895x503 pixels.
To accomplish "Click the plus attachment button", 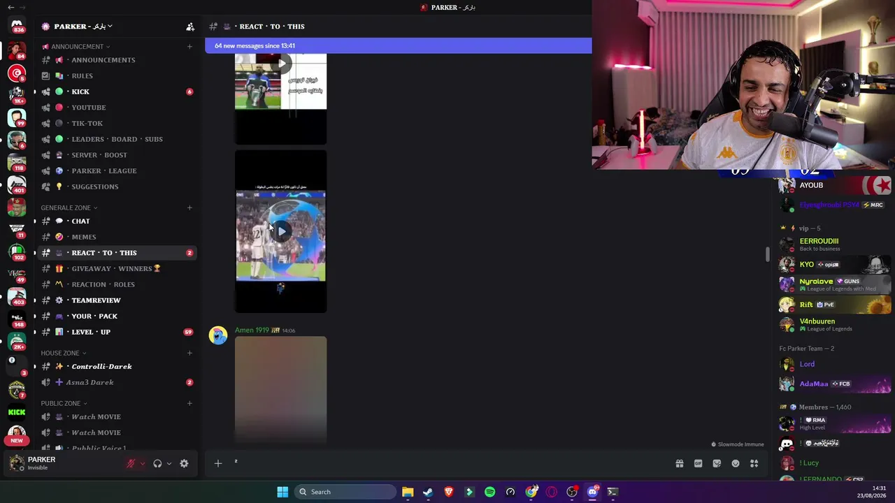I will click(x=217, y=463).
